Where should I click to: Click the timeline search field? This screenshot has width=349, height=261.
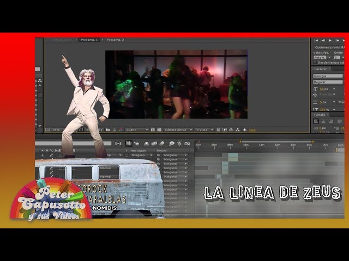73,144
